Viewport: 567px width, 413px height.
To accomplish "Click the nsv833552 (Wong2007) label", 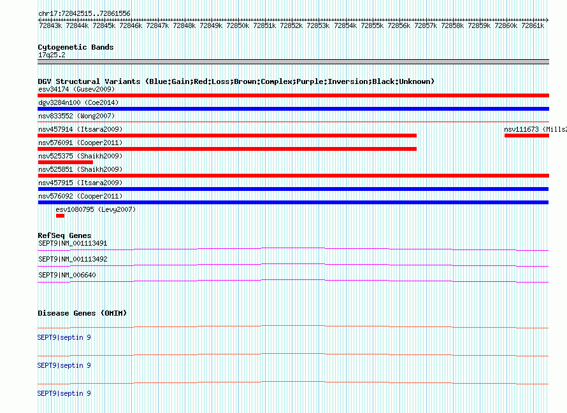I will (76, 116).
